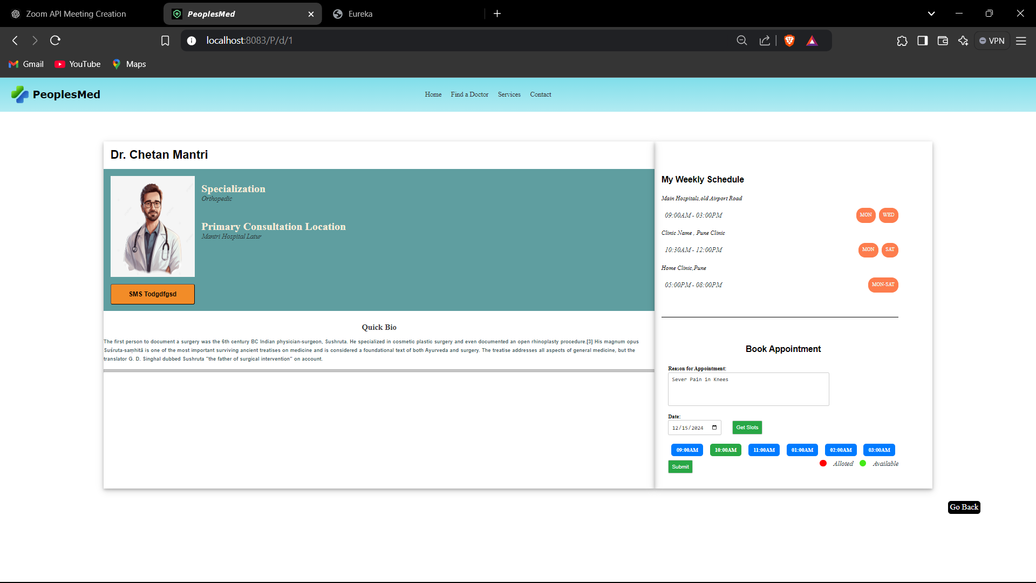This screenshot has width=1036, height=583.
Task: Open the Brave Rewards triangle icon
Action: tap(812, 40)
